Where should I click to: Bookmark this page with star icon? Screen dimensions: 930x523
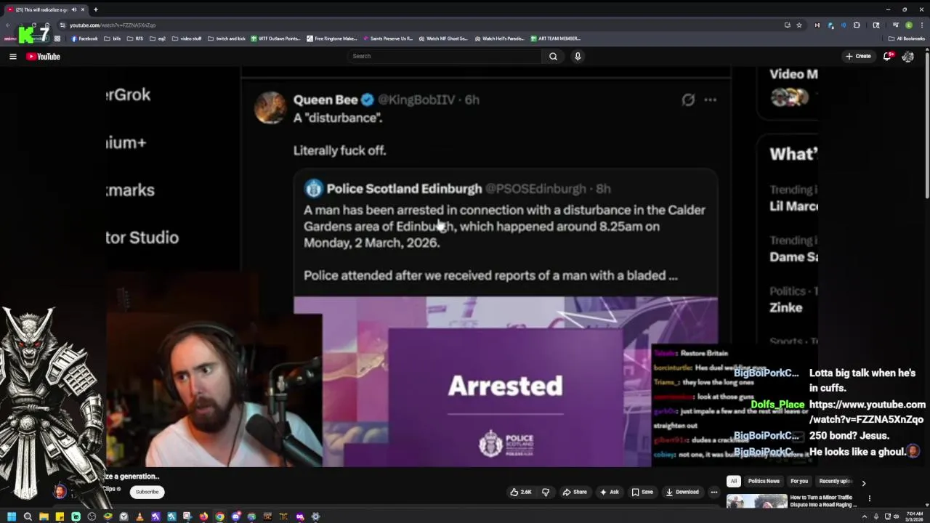(799, 25)
